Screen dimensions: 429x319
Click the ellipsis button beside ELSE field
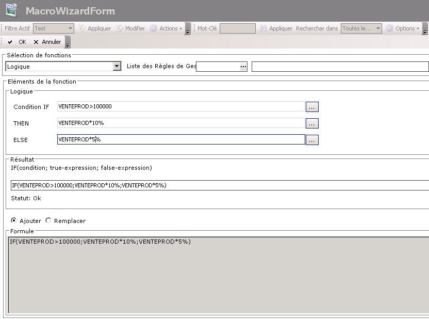(312, 140)
